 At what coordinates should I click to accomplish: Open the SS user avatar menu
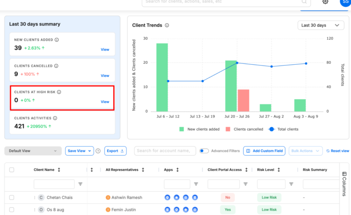coord(346,2)
